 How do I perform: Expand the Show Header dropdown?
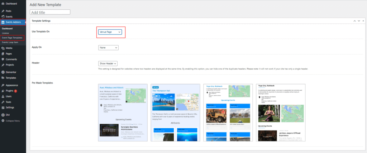click(108, 63)
